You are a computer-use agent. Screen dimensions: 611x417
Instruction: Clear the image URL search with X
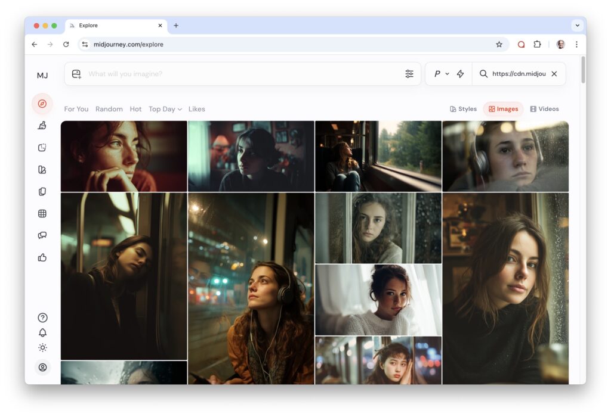tap(554, 74)
